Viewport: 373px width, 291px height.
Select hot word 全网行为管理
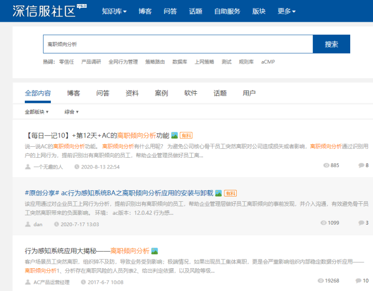point(123,62)
